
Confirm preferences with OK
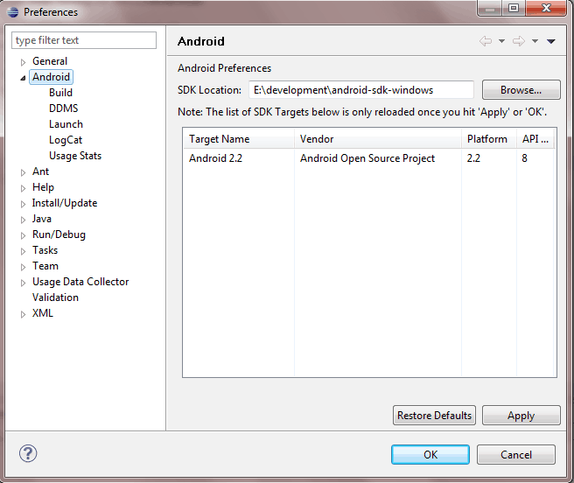tap(430, 454)
